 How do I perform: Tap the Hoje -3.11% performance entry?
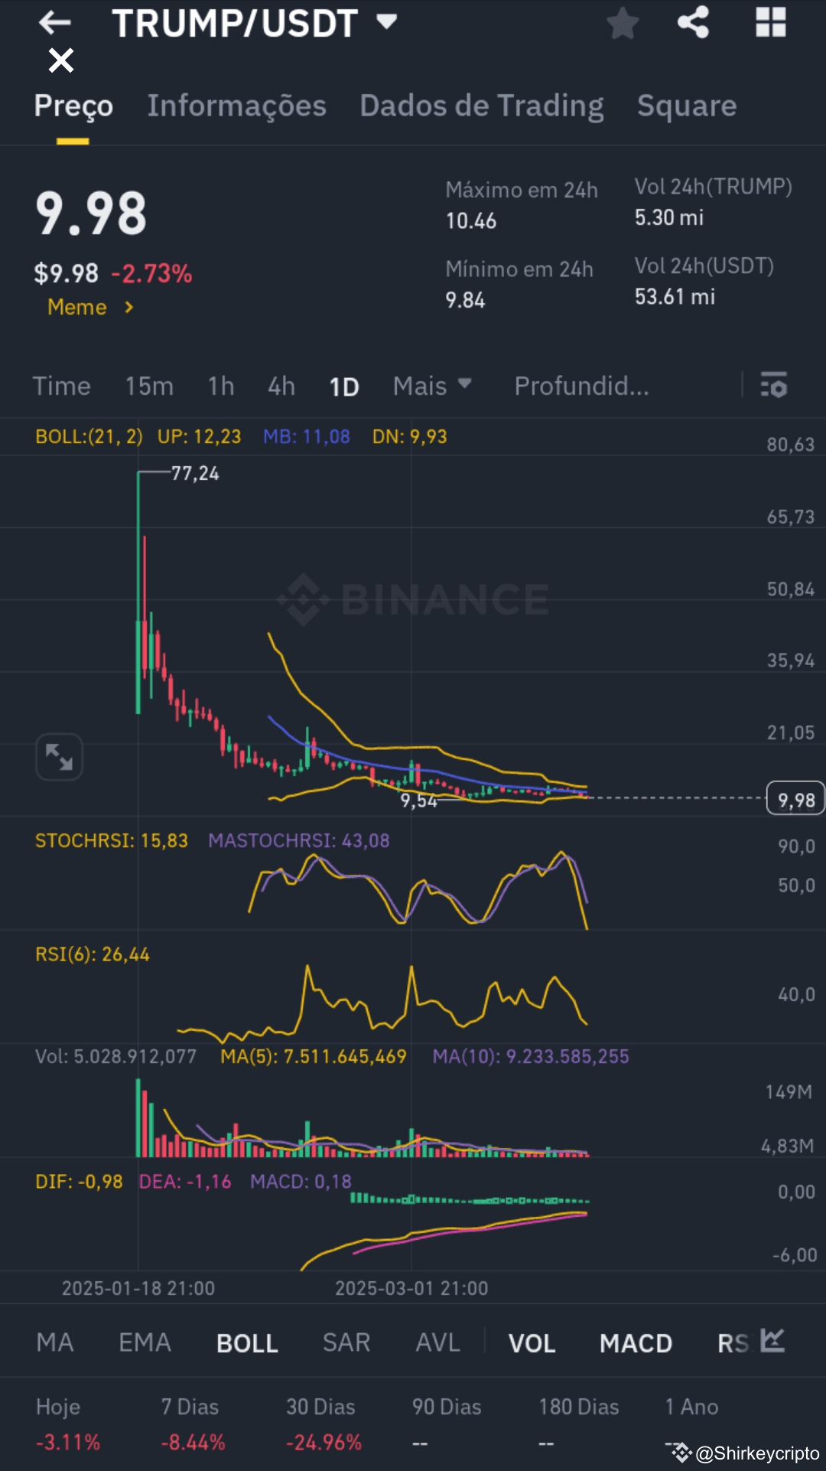tap(68, 1424)
